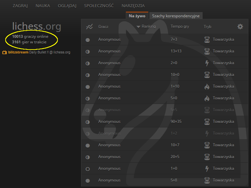Click the black color circle in the 10+7 row
The image size is (251, 188).
(x=88, y=146)
